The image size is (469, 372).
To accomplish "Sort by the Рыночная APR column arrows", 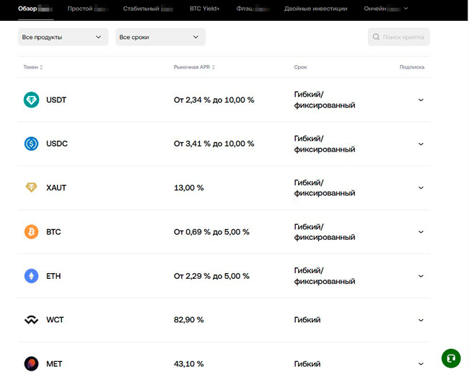I will coord(214,67).
